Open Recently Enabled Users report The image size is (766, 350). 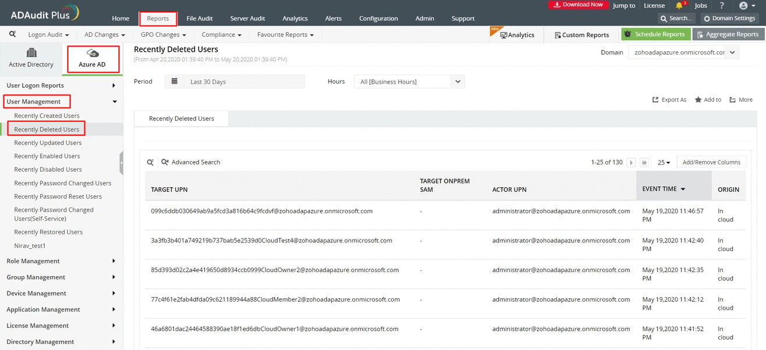point(47,156)
